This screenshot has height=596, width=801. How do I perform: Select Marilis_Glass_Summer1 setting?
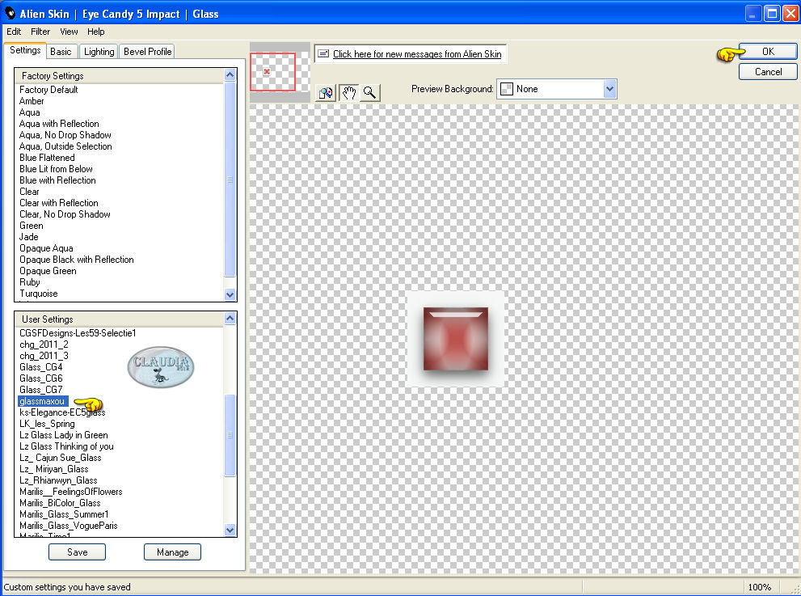point(64,514)
